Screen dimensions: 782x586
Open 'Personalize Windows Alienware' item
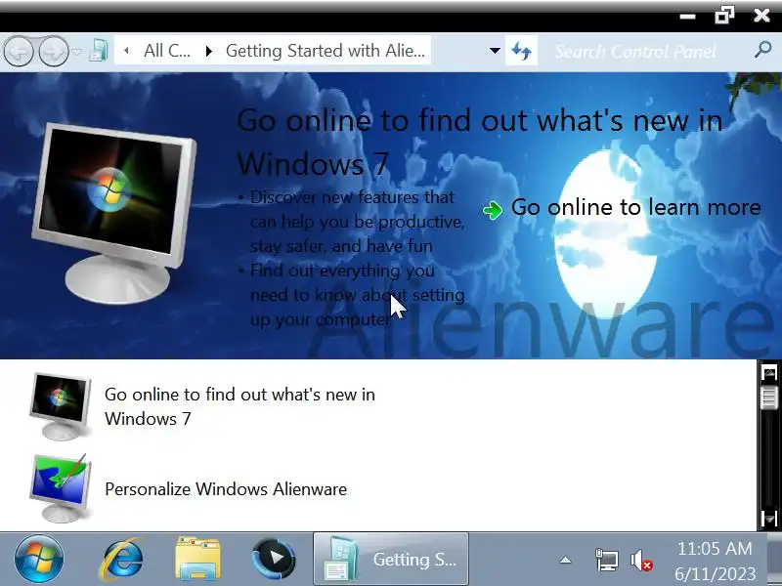pos(226,489)
